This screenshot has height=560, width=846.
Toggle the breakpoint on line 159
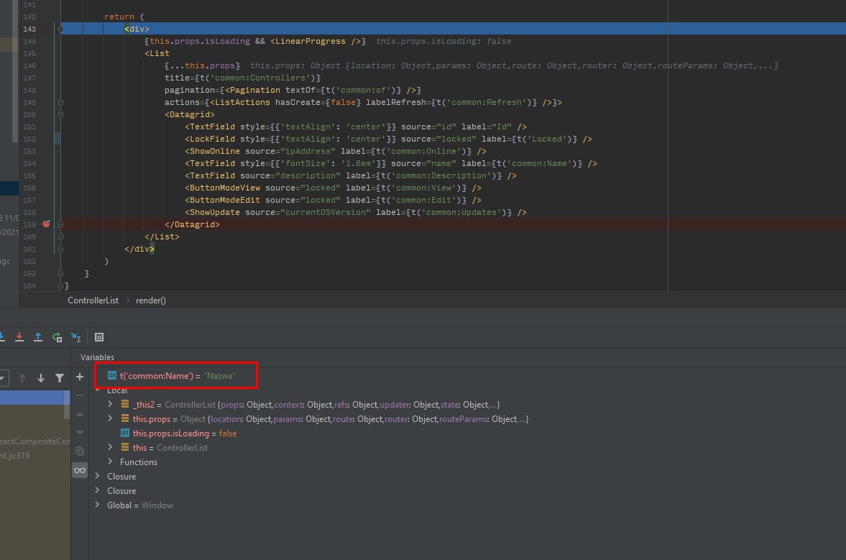click(x=47, y=224)
